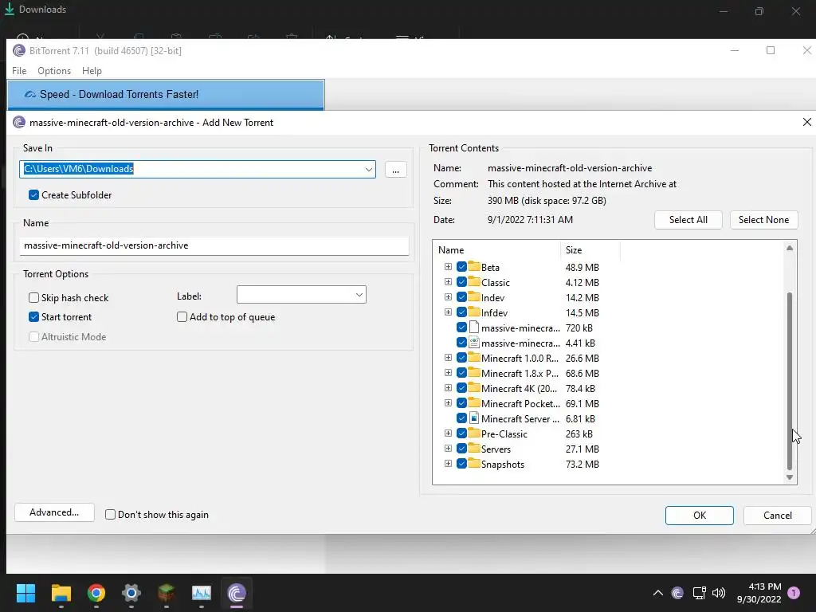Switch to BitTorrent via taskbar icon

point(236,593)
